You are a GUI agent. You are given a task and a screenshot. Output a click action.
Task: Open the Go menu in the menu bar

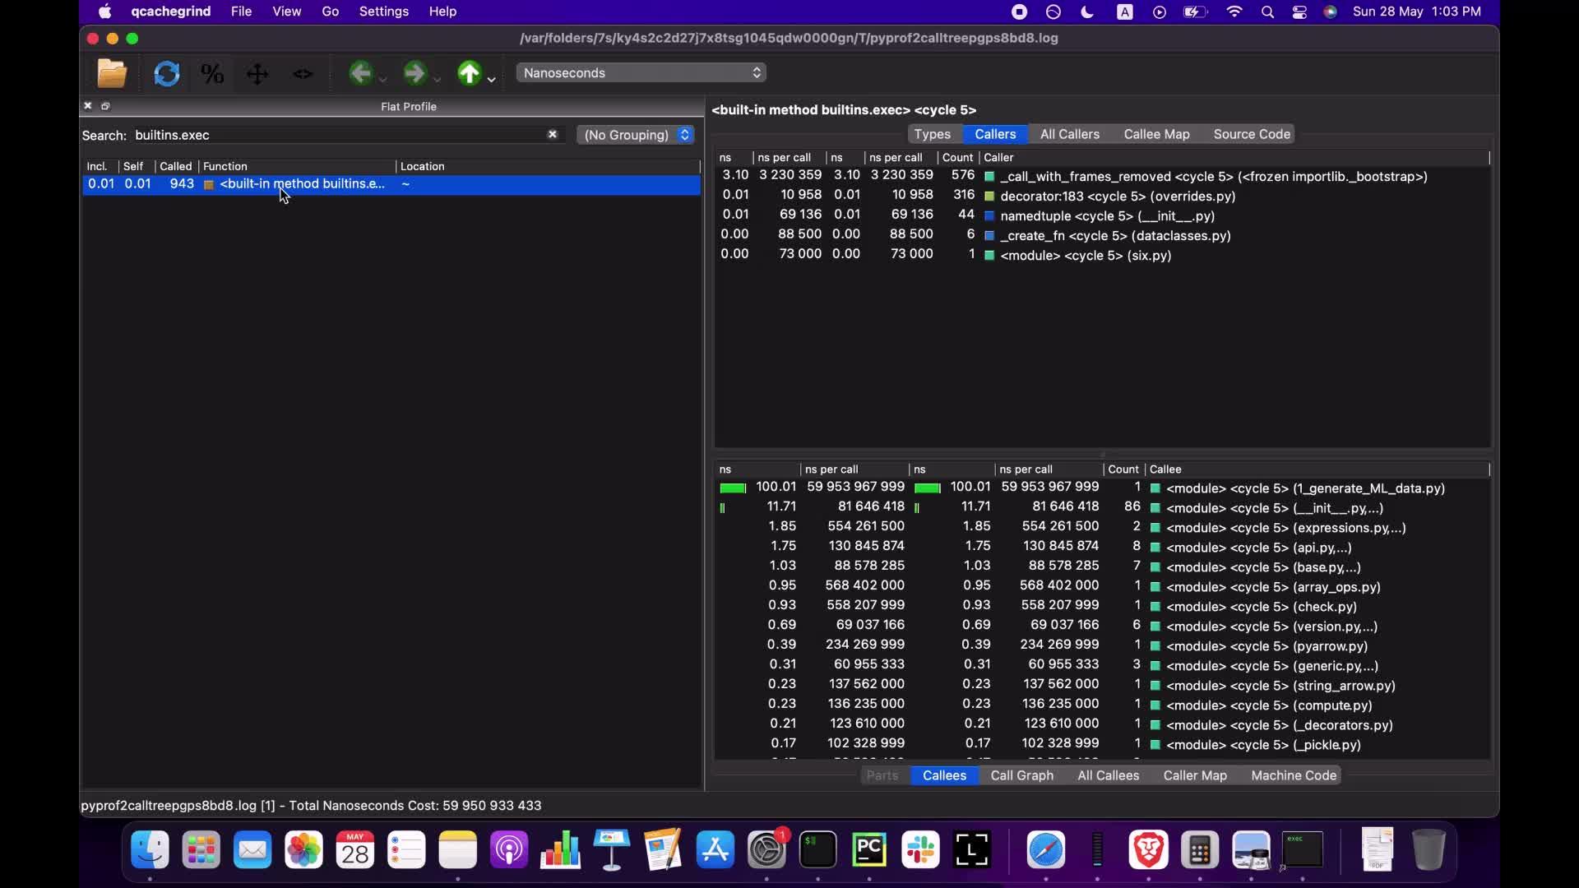point(330,12)
